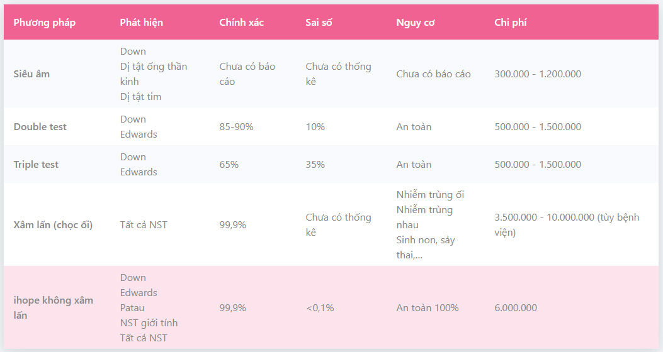Click the Phát hiện column header
The image size is (663, 352).
(141, 23)
